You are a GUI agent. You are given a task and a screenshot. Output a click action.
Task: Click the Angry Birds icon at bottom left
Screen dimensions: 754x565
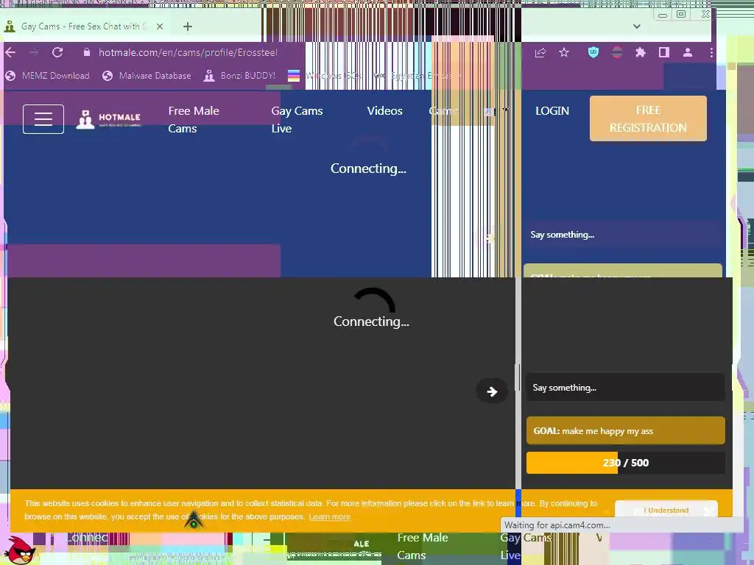click(x=21, y=550)
